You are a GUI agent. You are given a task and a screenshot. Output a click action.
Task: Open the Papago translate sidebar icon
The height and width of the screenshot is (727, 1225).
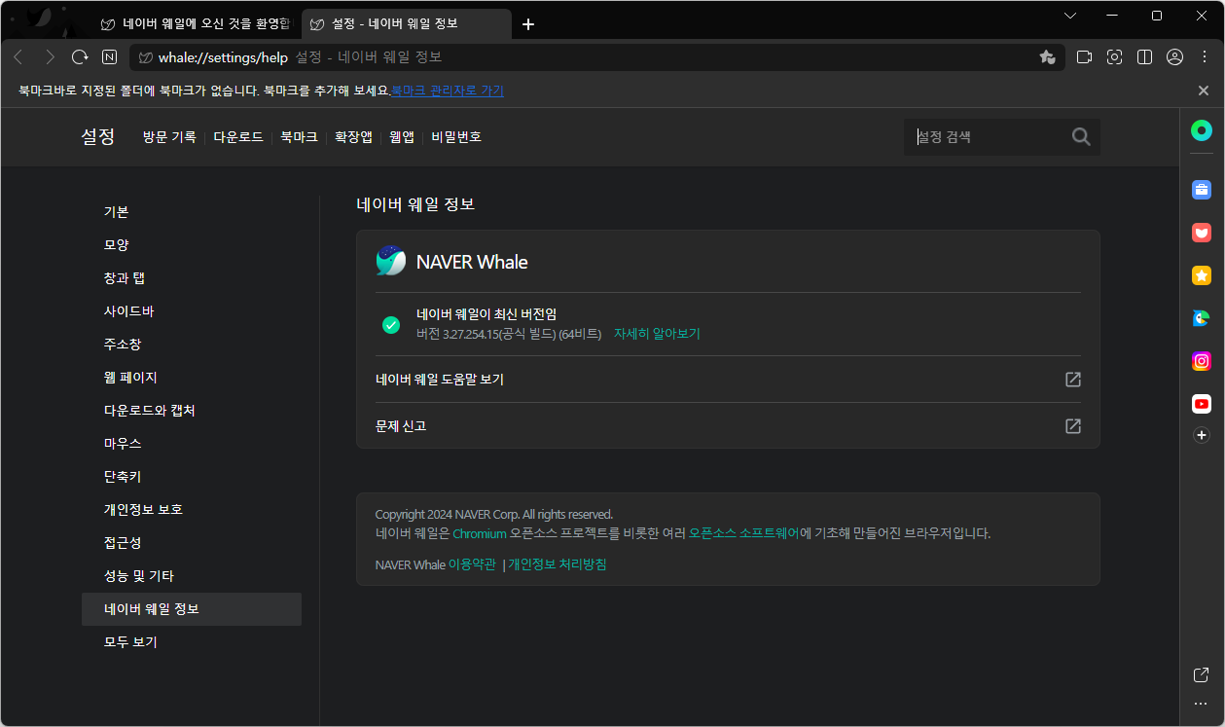pos(1202,318)
